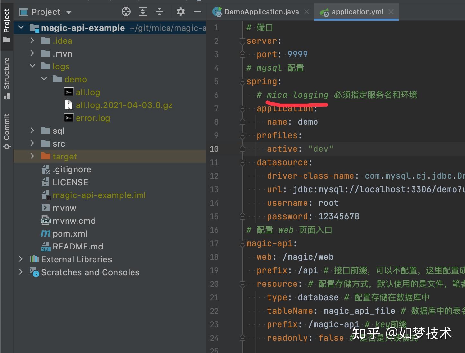Select the all.log.2021-04-03.0.gz archive icon
The width and height of the screenshot is (465, 353).
pos(68,105)
